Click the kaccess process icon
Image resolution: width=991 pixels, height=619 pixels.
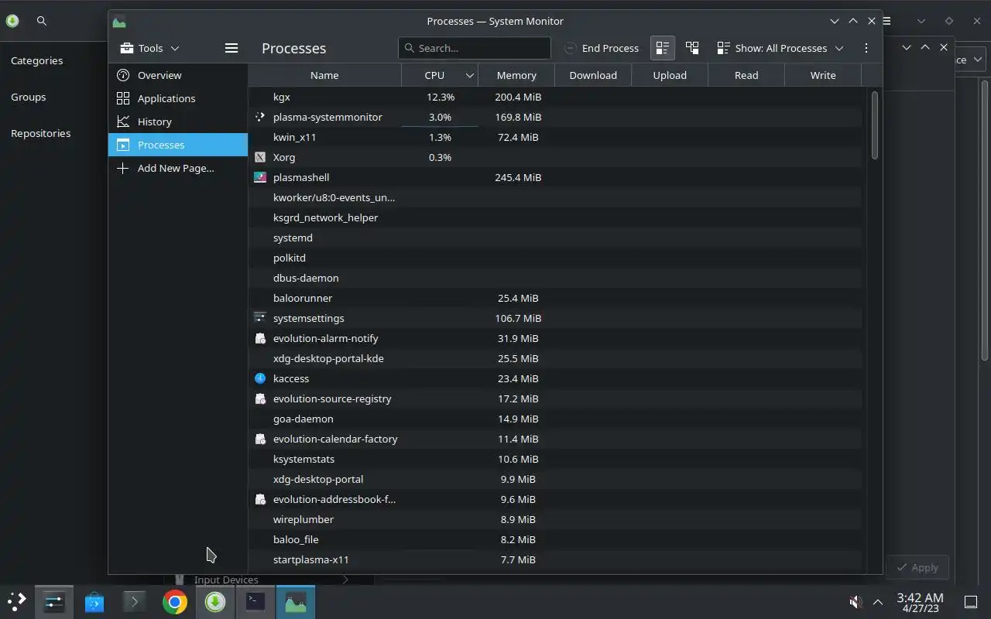(x=260, y=378)
